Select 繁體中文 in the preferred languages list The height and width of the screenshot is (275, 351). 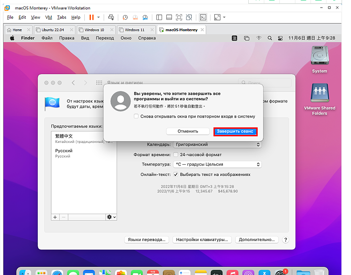84,139
